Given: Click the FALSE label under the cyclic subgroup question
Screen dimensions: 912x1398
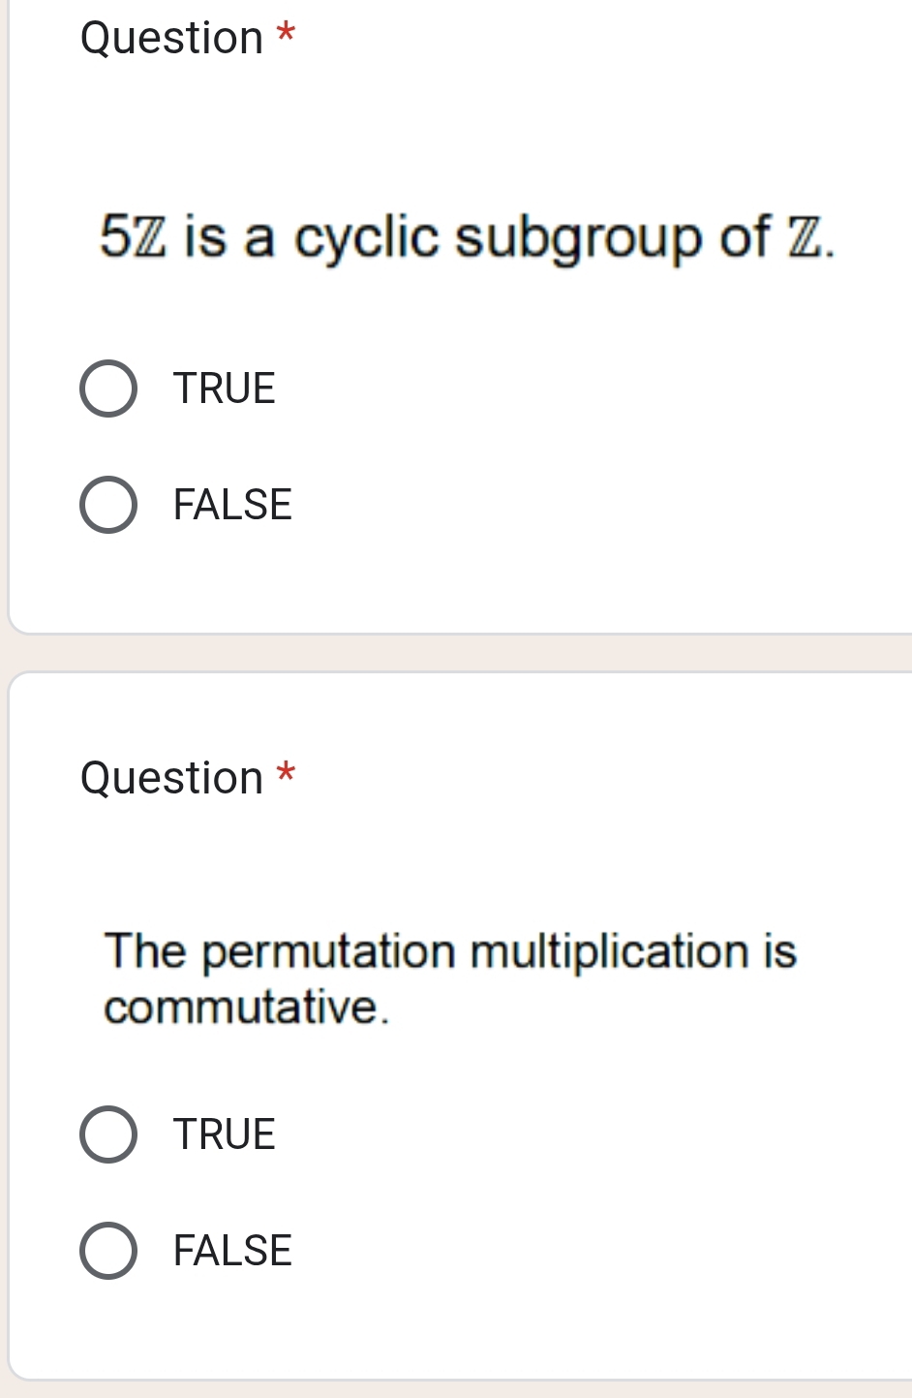Looking at the screenshot, I should click(232, 505).
